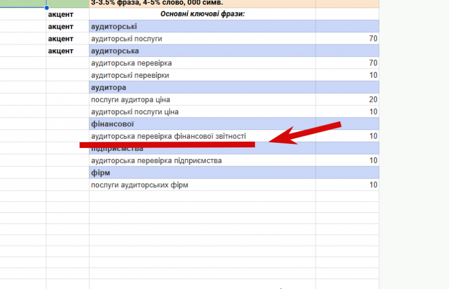Screen dimensions: 449x289
Task: Click the 70 value next to 'аудиторські послуги'
Action: (347, 39)
